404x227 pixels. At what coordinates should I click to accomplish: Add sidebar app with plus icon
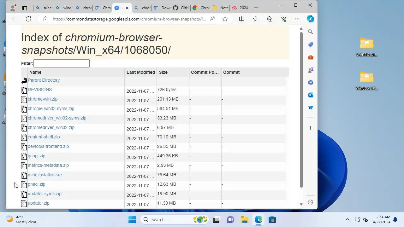pyautogui.click(x=311, y=128)
